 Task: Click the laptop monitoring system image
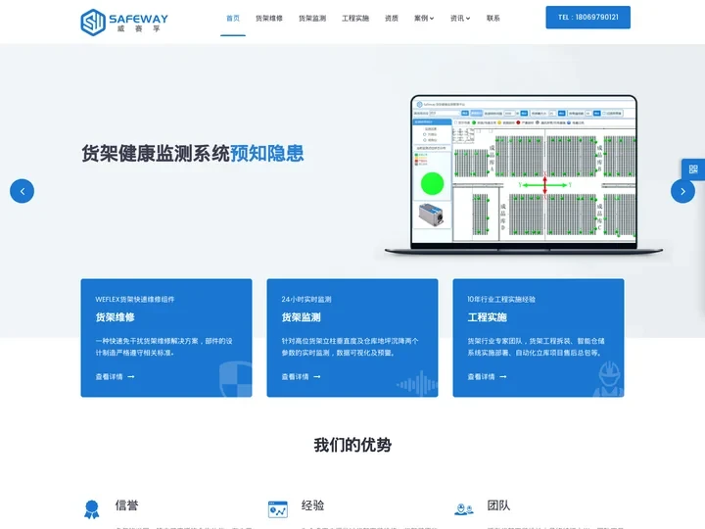[524, 174]
